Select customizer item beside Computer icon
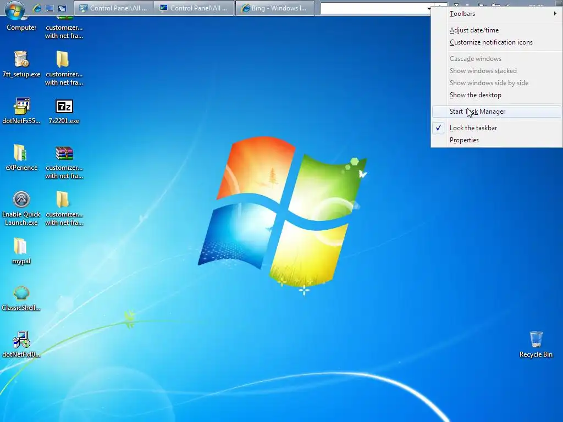 pos(64,27)
